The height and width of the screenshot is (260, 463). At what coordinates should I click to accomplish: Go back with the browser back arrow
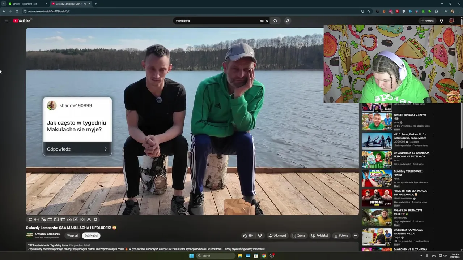(4, 11)
